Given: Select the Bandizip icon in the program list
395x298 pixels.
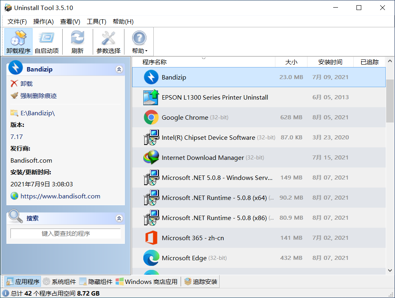Looking at the screenshot, I should pos(151,77).
